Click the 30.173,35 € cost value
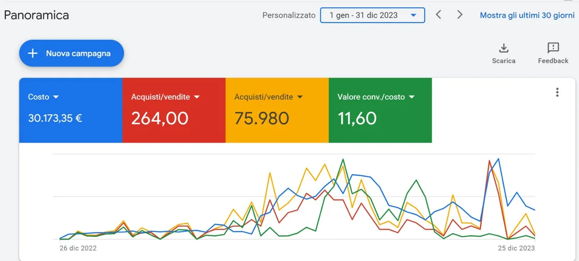The image size is (579, 261). pos(55,118)
